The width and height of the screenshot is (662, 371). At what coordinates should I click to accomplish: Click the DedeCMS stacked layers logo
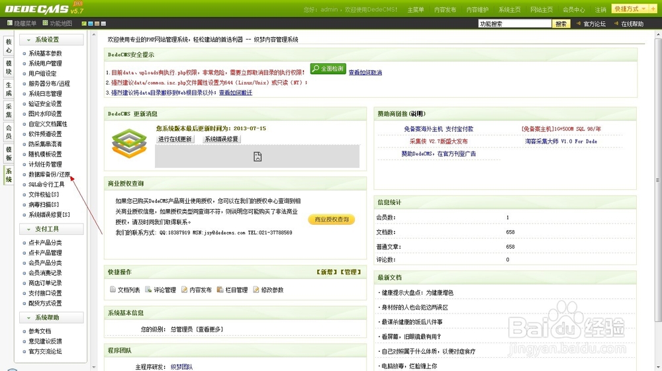pyautogui.click(x=129, y=144)
